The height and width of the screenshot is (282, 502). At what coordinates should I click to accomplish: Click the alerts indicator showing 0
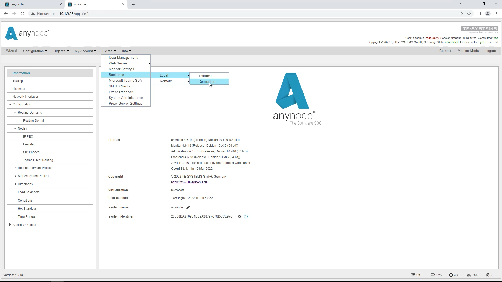click(x=489, y=275)
